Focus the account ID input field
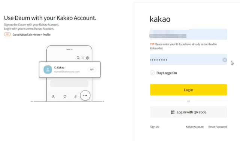The image size is (240, 141). pyautogui.click(x=188, y=34)
